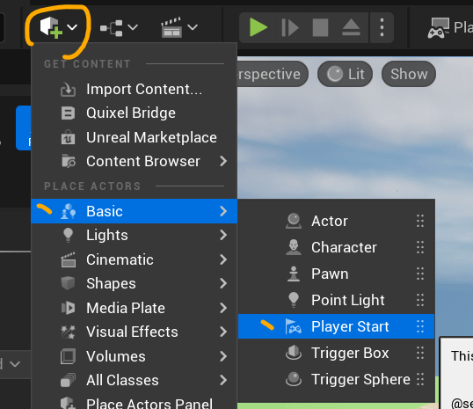Click the Trigger Box icon
The height and width of the screenshot is (409, 473).
coord(294,353)
